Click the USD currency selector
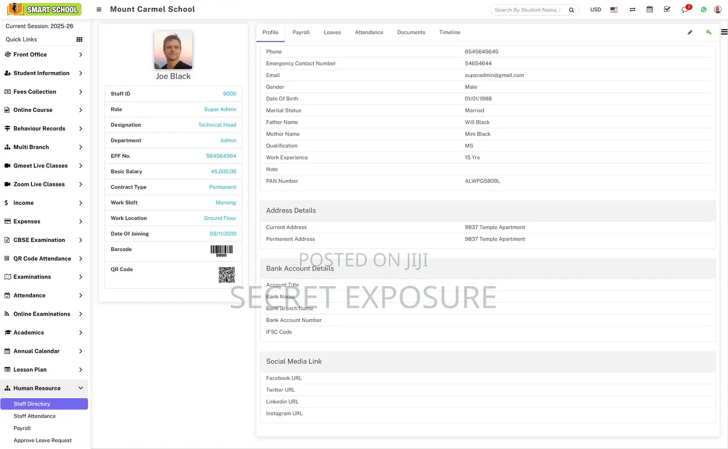728x449 pixels. point(596,10)
